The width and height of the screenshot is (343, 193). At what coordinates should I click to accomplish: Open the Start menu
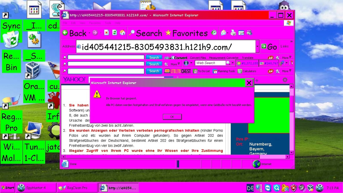pyautogui.click(x=8, y=188)
